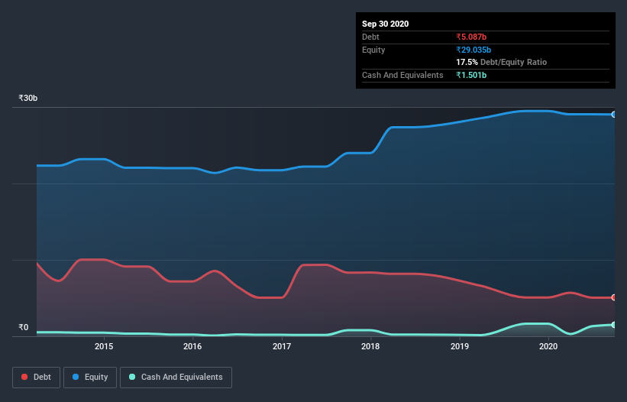
Task: Click the Debt label in tooltip
Action: tap(370, 37)
